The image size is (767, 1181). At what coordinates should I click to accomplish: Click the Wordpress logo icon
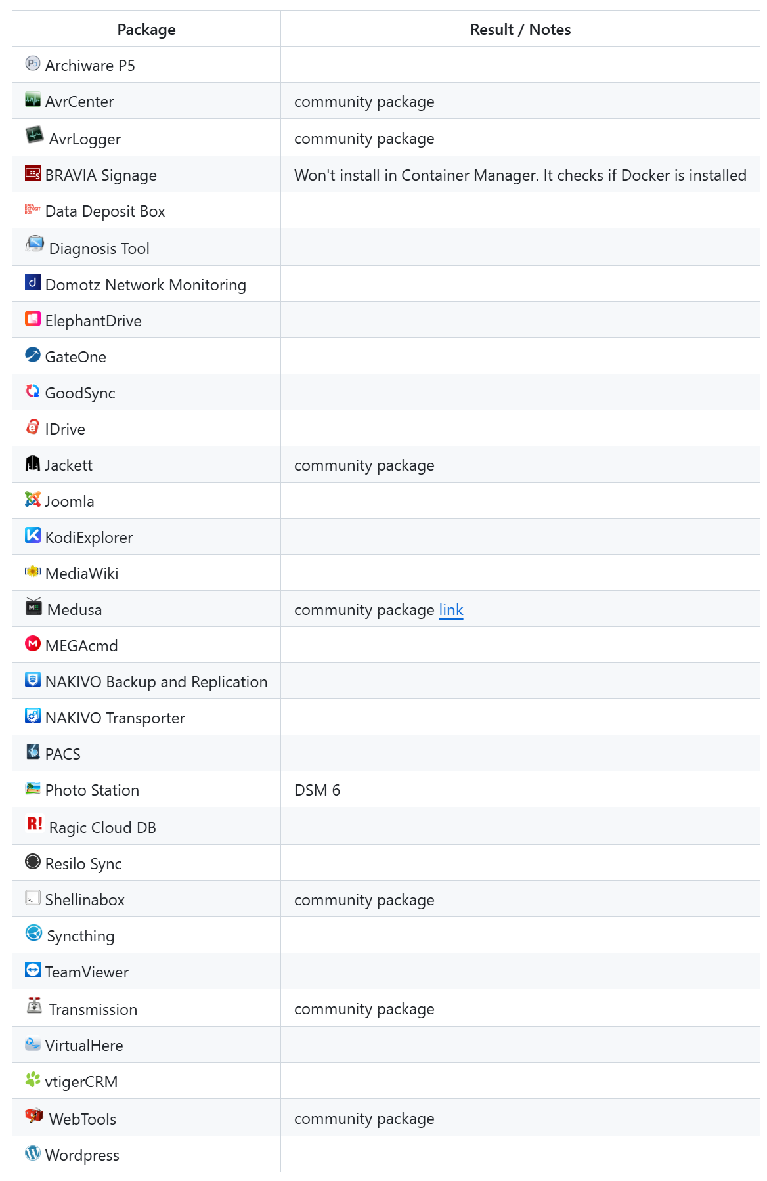[x=33, y=1153]
